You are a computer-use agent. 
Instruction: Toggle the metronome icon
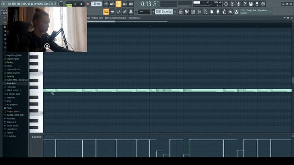point(106,4)
